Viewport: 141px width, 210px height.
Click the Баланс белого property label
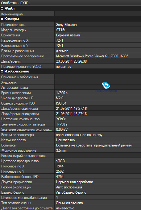pos(13,192)
